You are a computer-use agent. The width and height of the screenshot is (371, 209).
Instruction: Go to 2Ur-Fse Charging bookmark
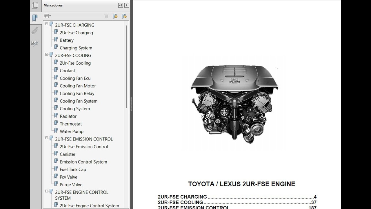77,33
